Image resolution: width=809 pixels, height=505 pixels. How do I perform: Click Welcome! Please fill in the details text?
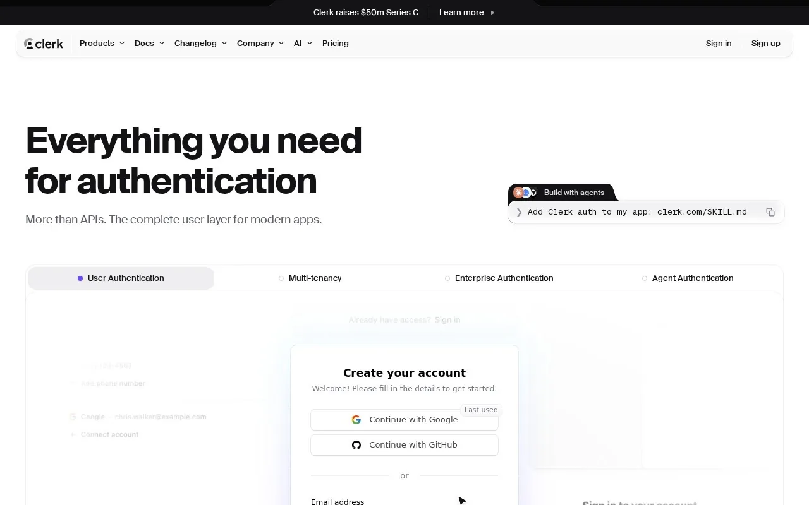[x=404, y=389]
